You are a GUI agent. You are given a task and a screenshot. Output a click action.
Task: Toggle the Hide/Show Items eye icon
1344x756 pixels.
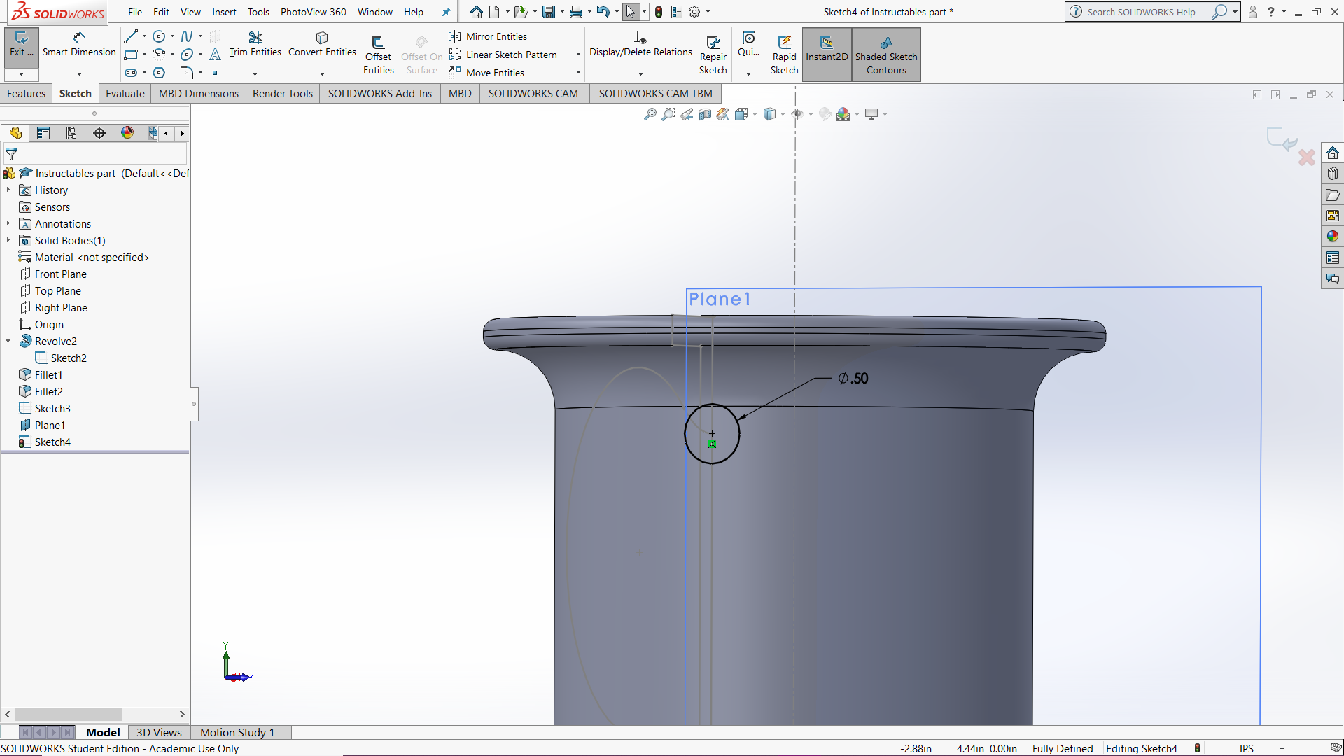pos(798,113)
